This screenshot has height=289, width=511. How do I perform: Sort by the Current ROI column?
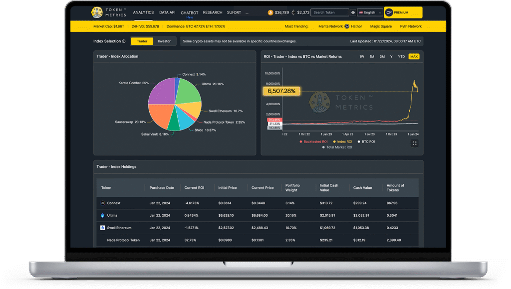point(194,188)
